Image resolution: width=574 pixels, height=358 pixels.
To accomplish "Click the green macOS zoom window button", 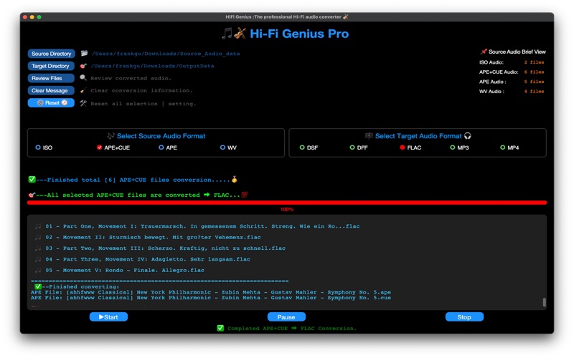I will [39, 16].
